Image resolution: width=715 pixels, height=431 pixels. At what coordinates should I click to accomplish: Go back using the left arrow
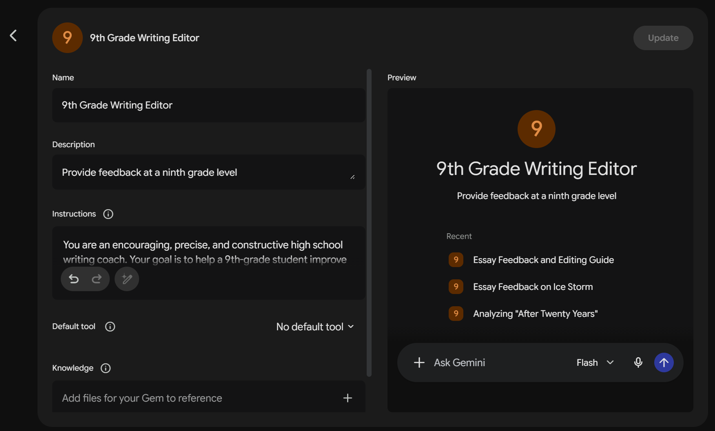[13, 35]
